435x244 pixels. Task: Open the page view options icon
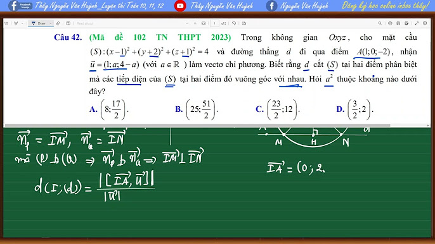click(x=244, y=23)
